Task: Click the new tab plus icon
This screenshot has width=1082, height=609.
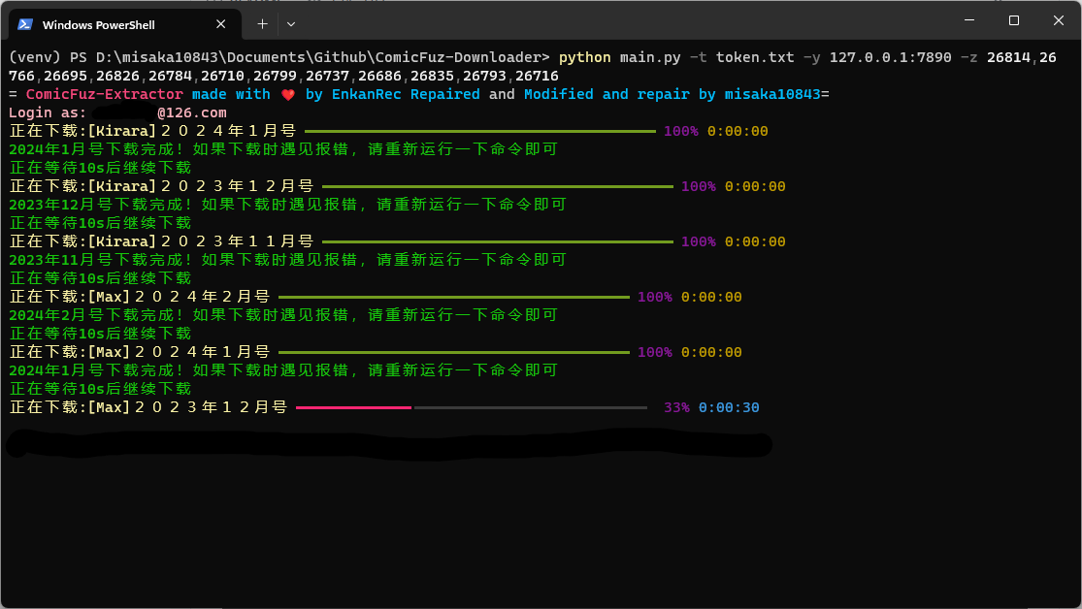Action: pyautogui.click(x=262, y=23)
